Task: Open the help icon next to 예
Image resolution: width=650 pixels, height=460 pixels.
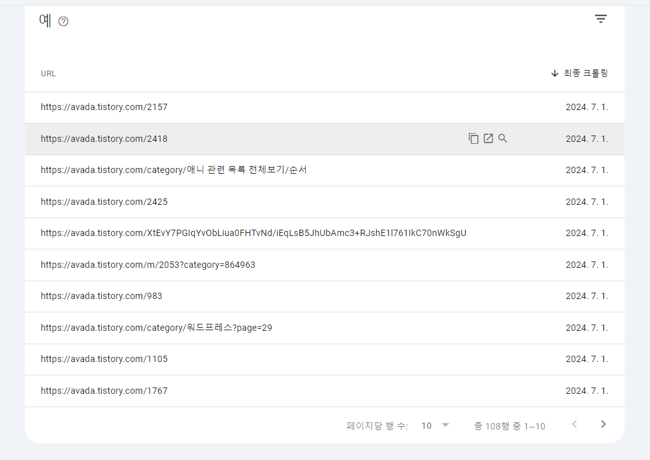Action: click(64, 21)
